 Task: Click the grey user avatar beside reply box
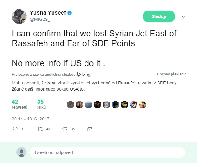click(x=21, y=152)
